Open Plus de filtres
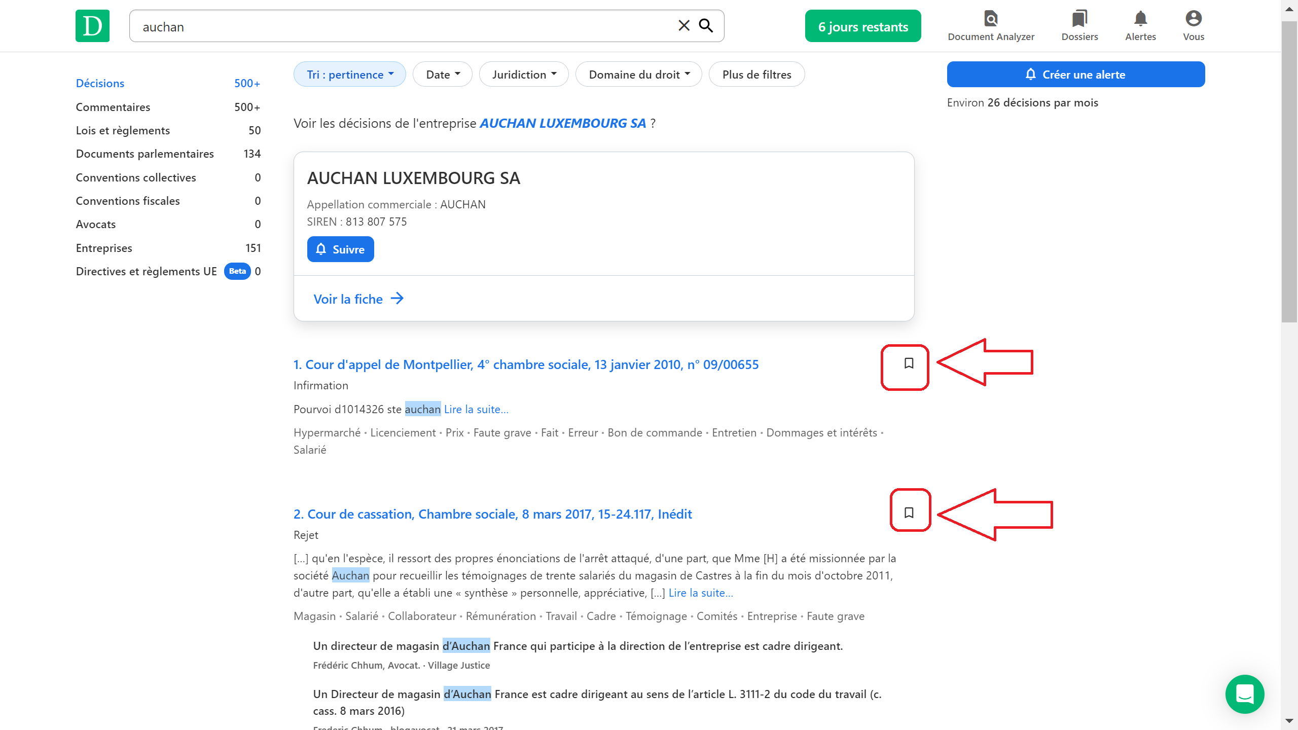The height and width of the screenshot is (730, 1298). (756, 75)
